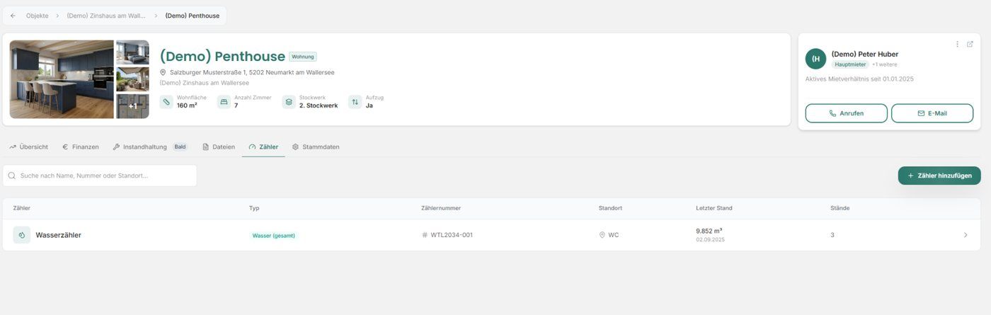Open the bedroom photo thumbnail

(132, 52)
